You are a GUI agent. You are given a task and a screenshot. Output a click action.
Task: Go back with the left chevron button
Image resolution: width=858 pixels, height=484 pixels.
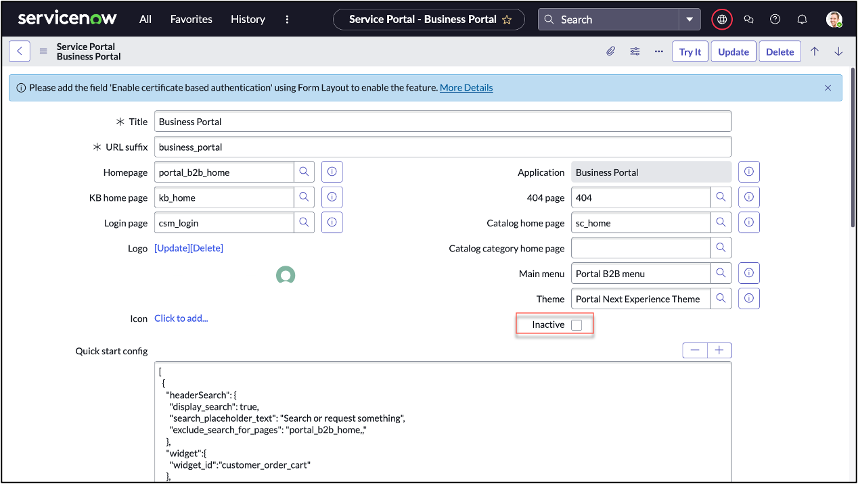point(20,51)
